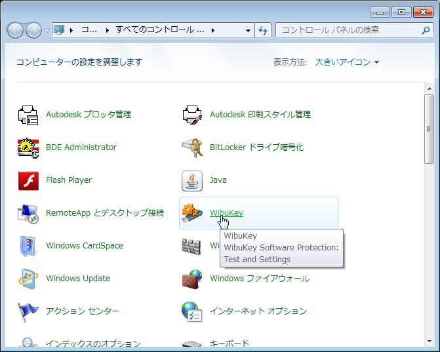
Task: Open the キーボード link
Action: pyautogui.click(x=230, y=343)
